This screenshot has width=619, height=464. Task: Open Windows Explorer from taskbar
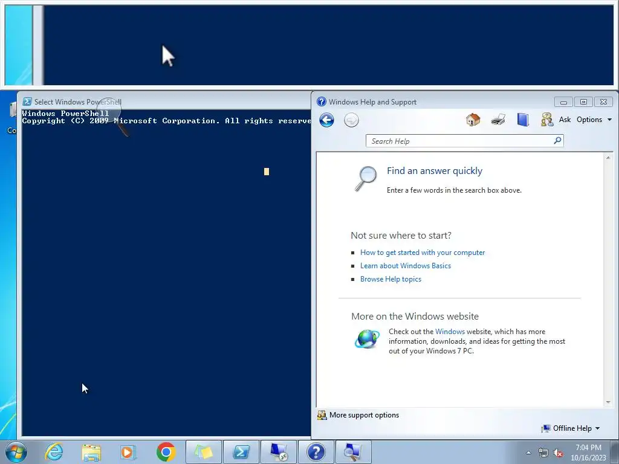(x=91, y=453)
